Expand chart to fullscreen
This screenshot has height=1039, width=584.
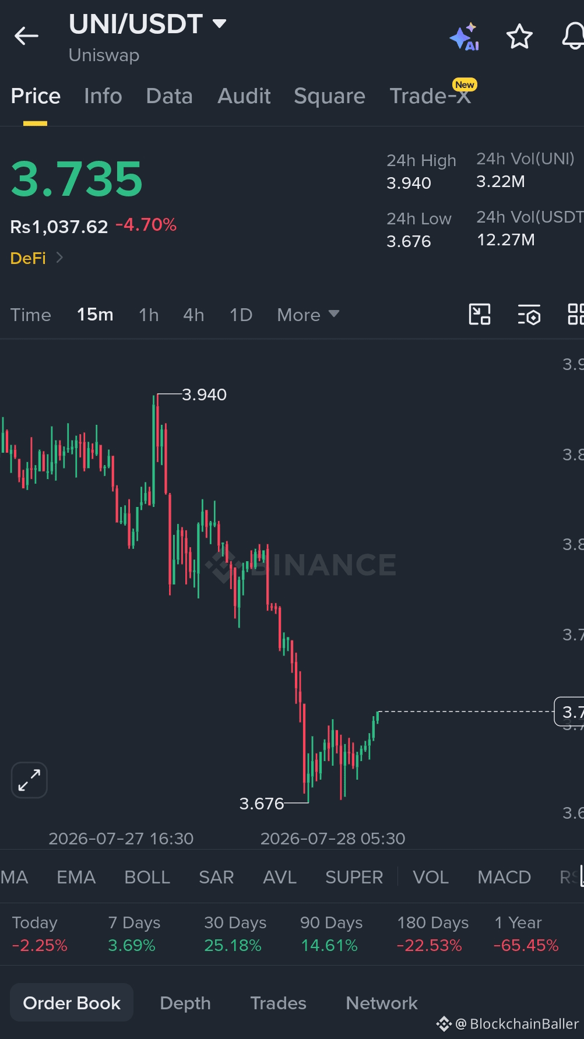[x=29, y=780]
